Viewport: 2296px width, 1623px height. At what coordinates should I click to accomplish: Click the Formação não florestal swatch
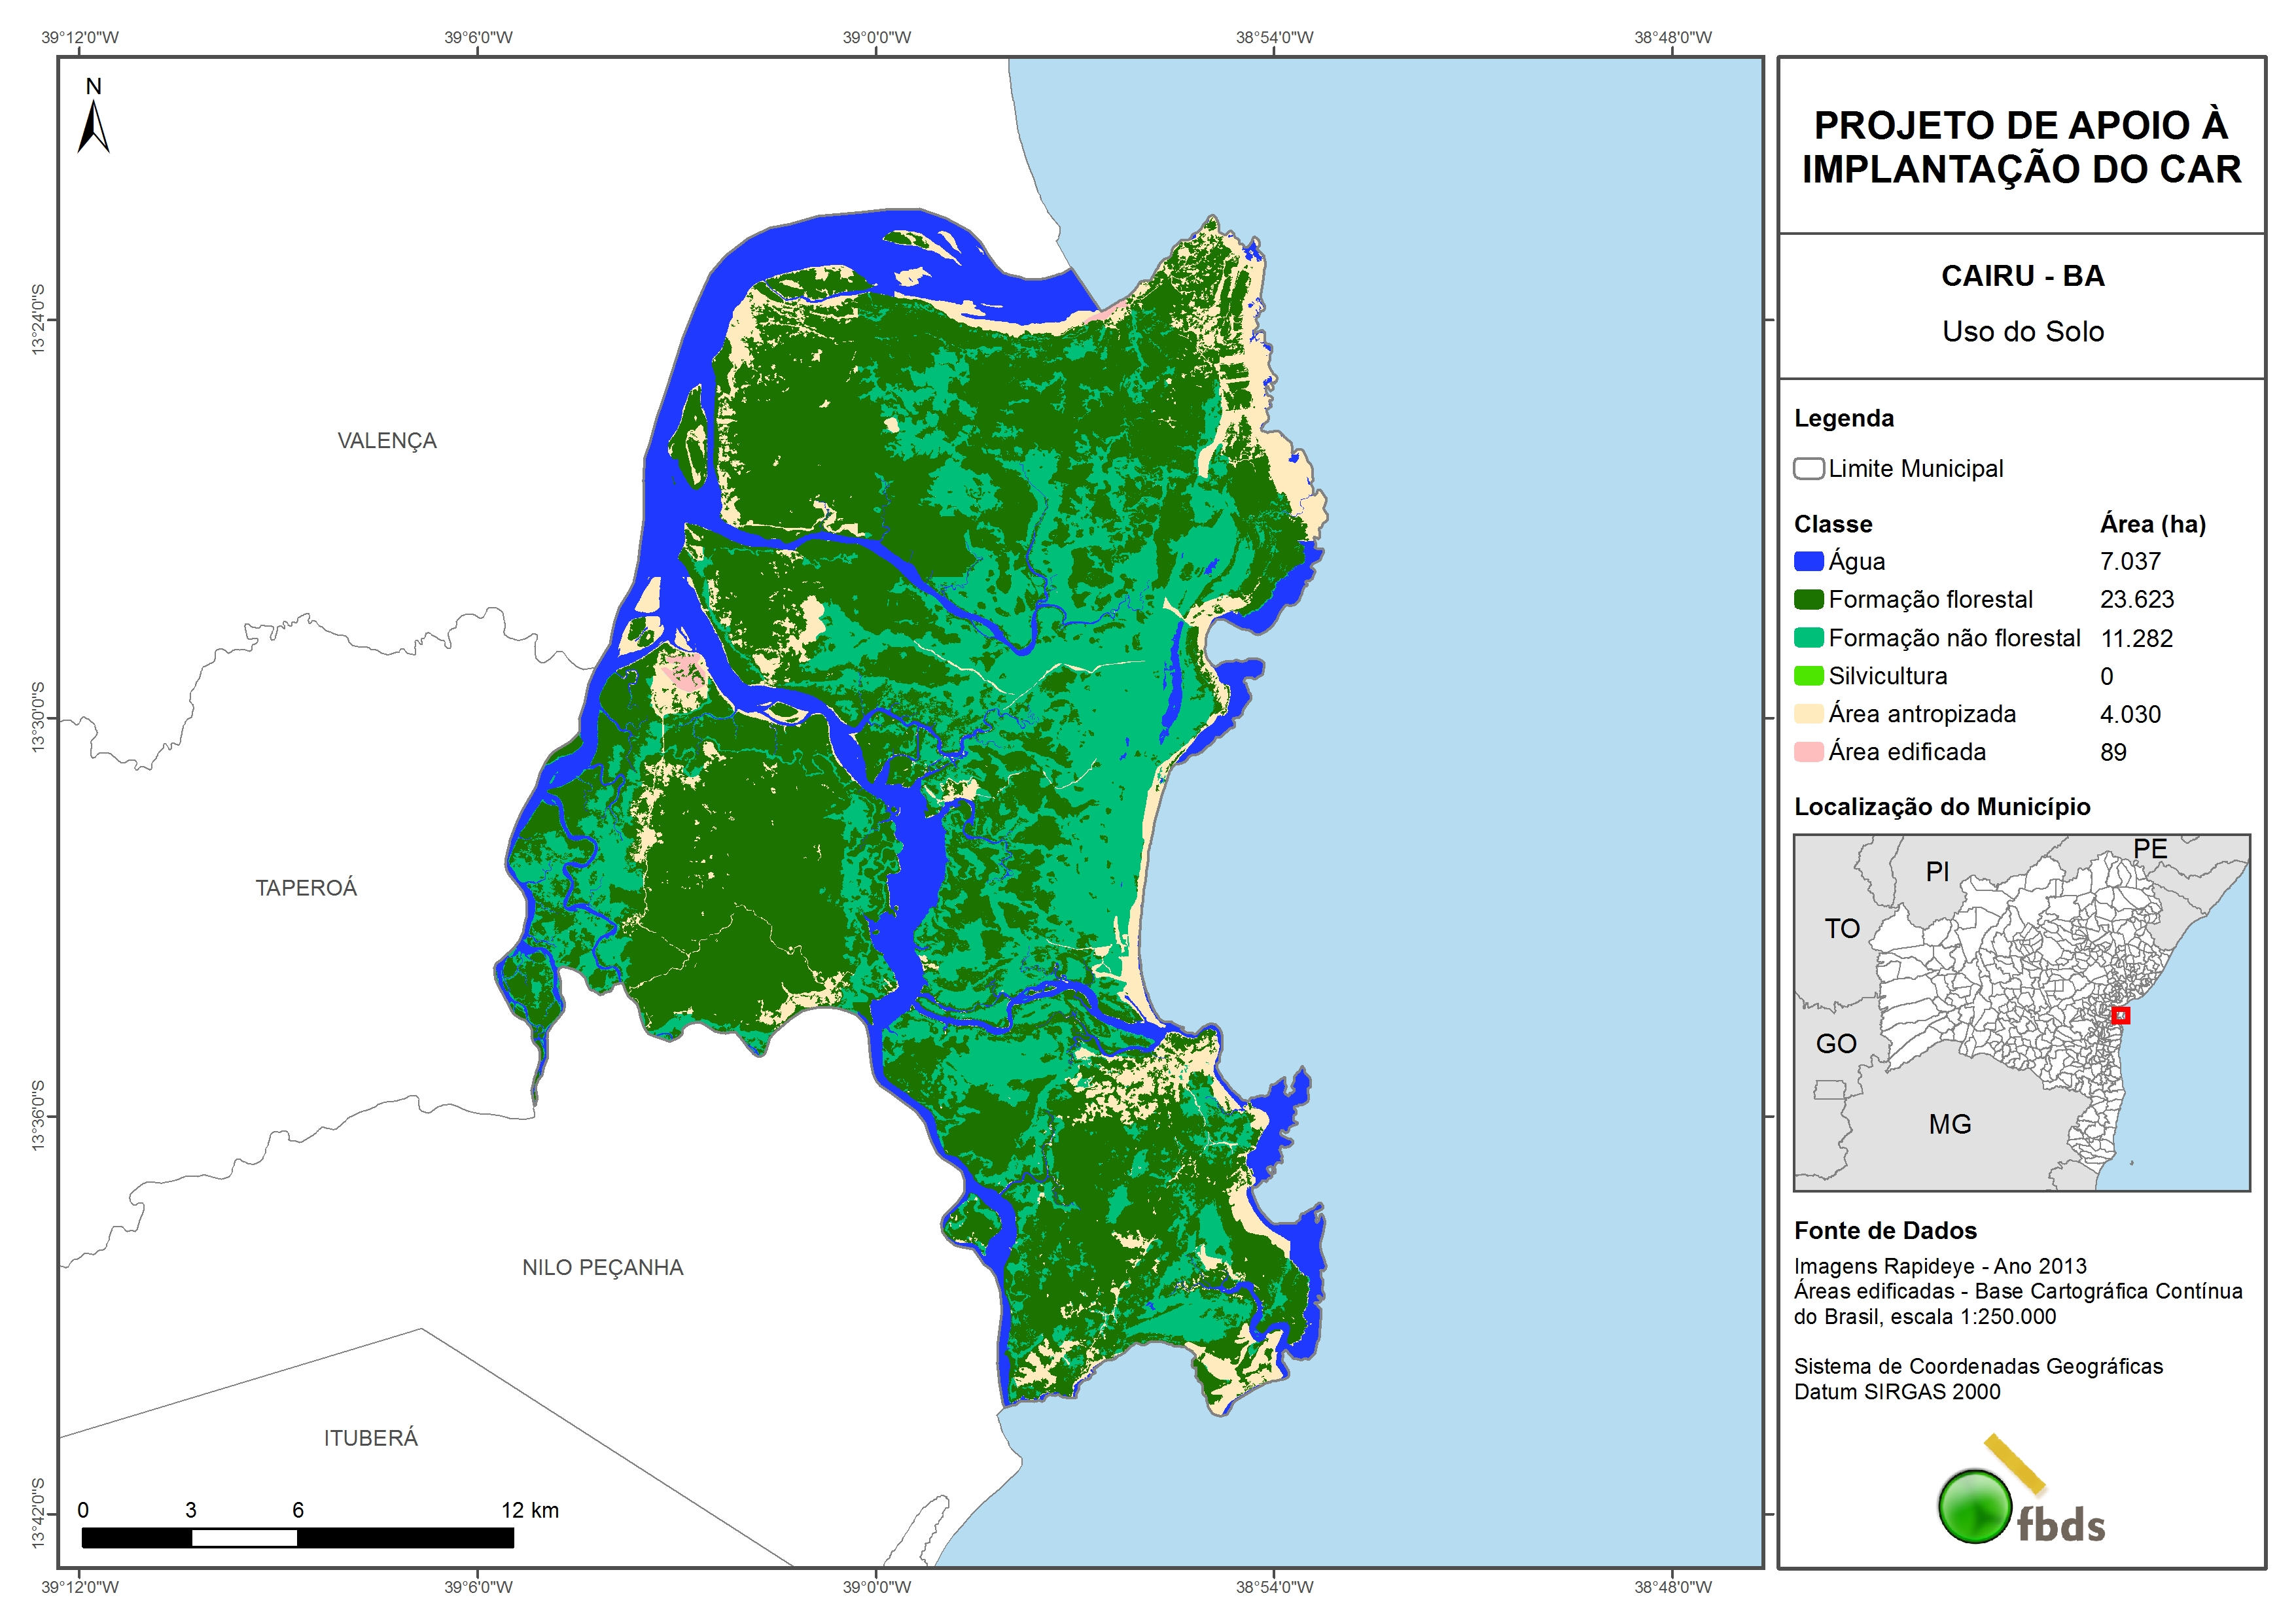[x=1808, y=638]
